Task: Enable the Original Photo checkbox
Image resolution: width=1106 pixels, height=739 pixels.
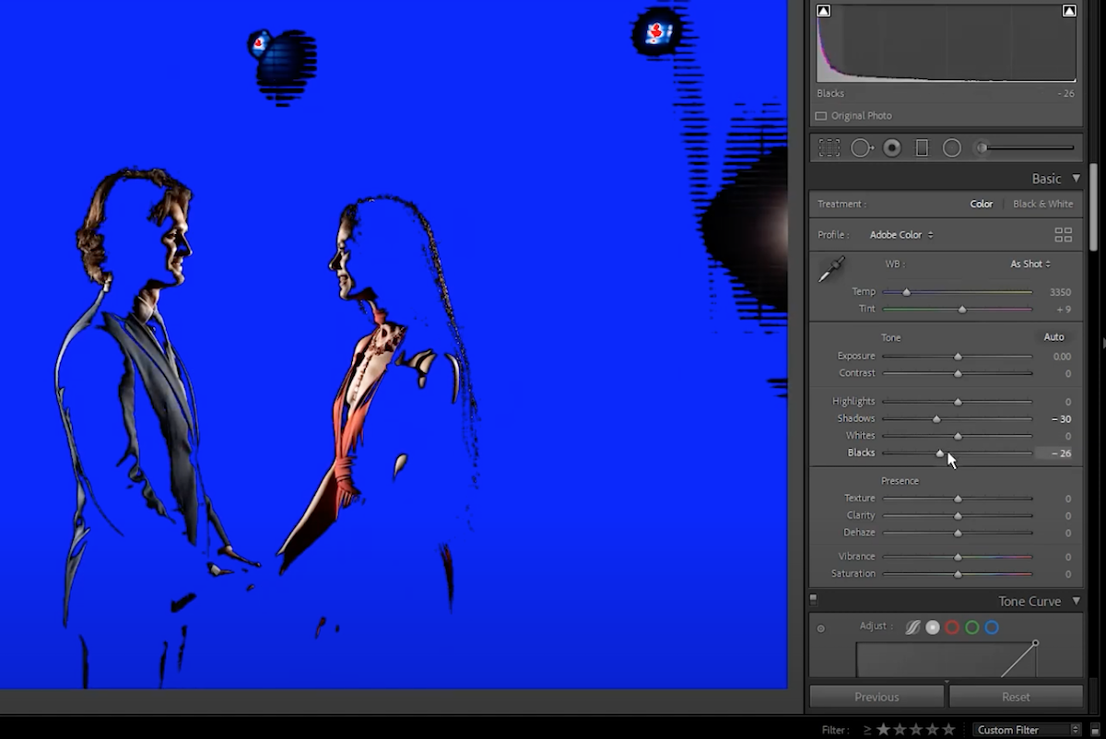Action: point(820,115)
